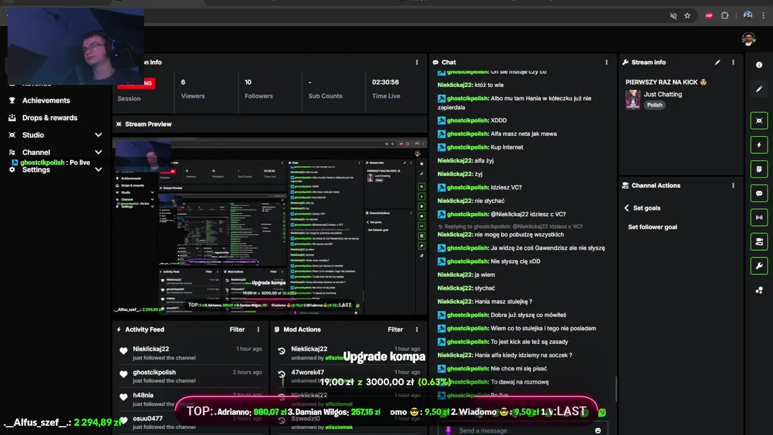Open the info icon in right sidebar
The image size is (773, 435).
pos(759,65)
